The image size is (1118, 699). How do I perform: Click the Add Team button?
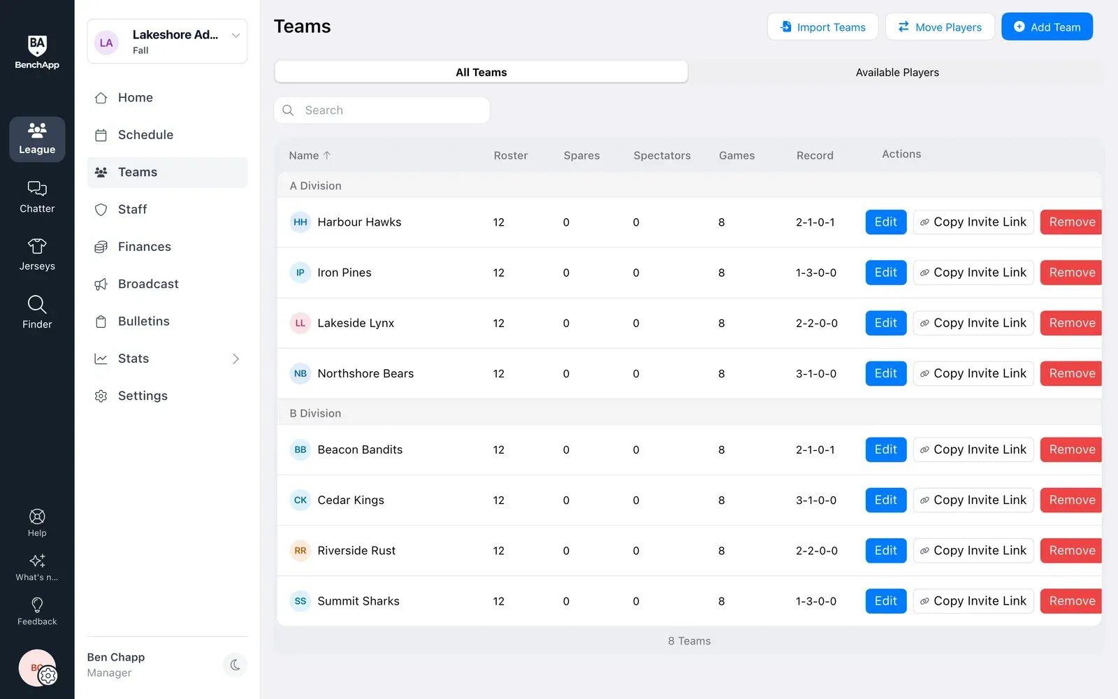point(1047,27)
